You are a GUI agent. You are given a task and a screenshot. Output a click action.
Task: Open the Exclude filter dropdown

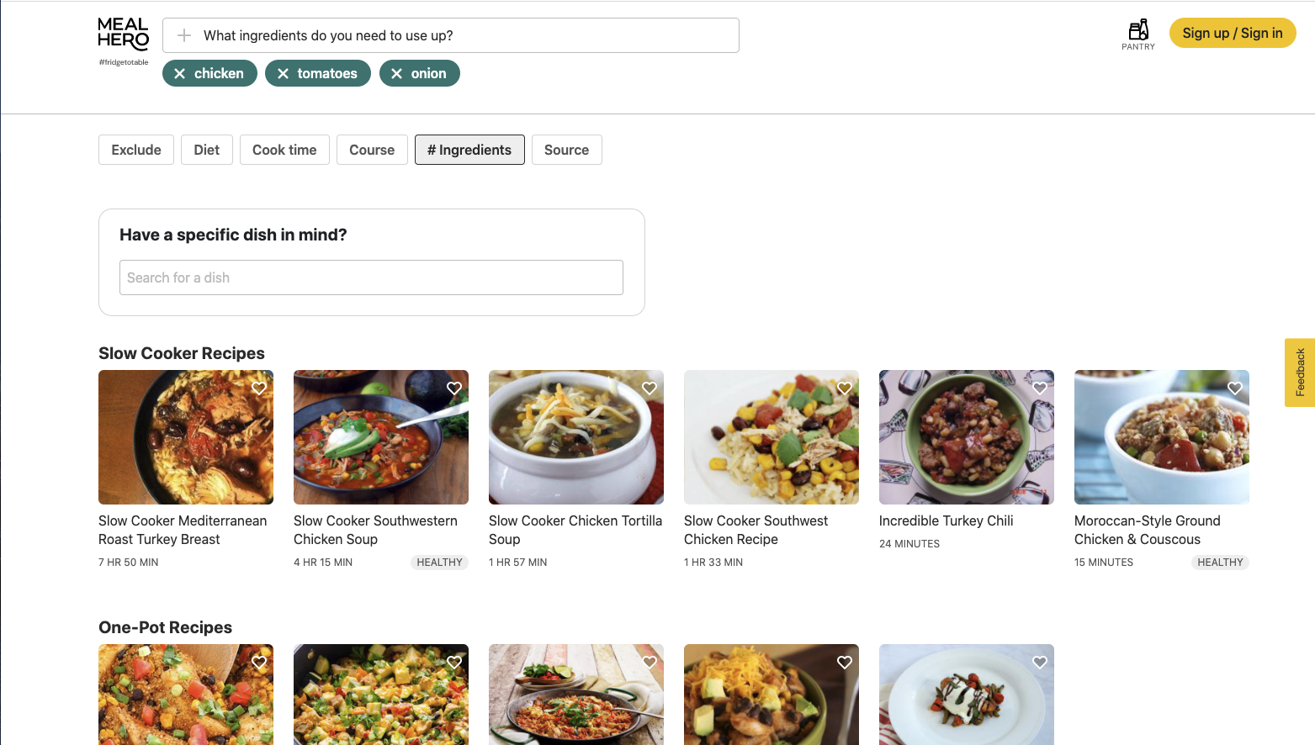pyautogui.click(x=136, y=150)
